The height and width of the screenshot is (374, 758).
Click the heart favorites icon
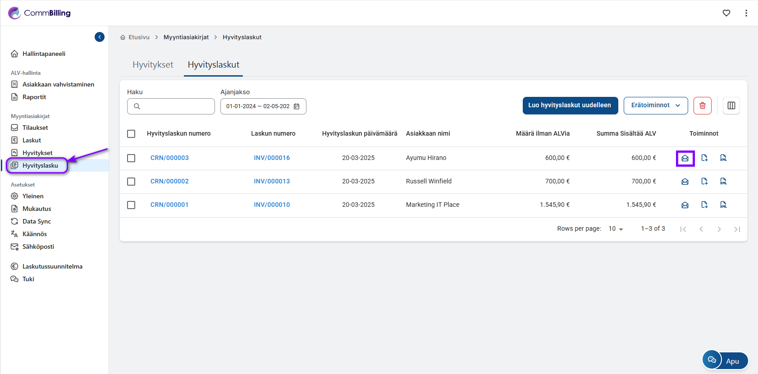click(726, 13)
